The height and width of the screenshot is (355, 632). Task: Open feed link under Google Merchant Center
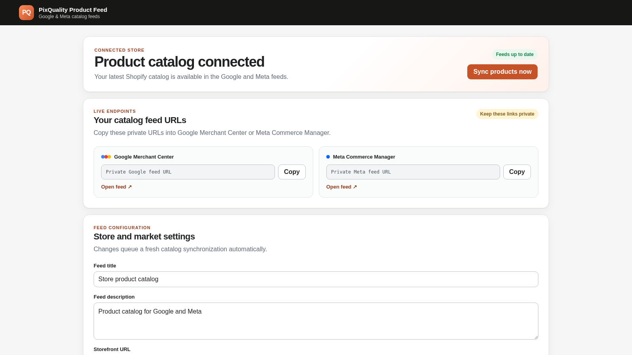[117, 187]
